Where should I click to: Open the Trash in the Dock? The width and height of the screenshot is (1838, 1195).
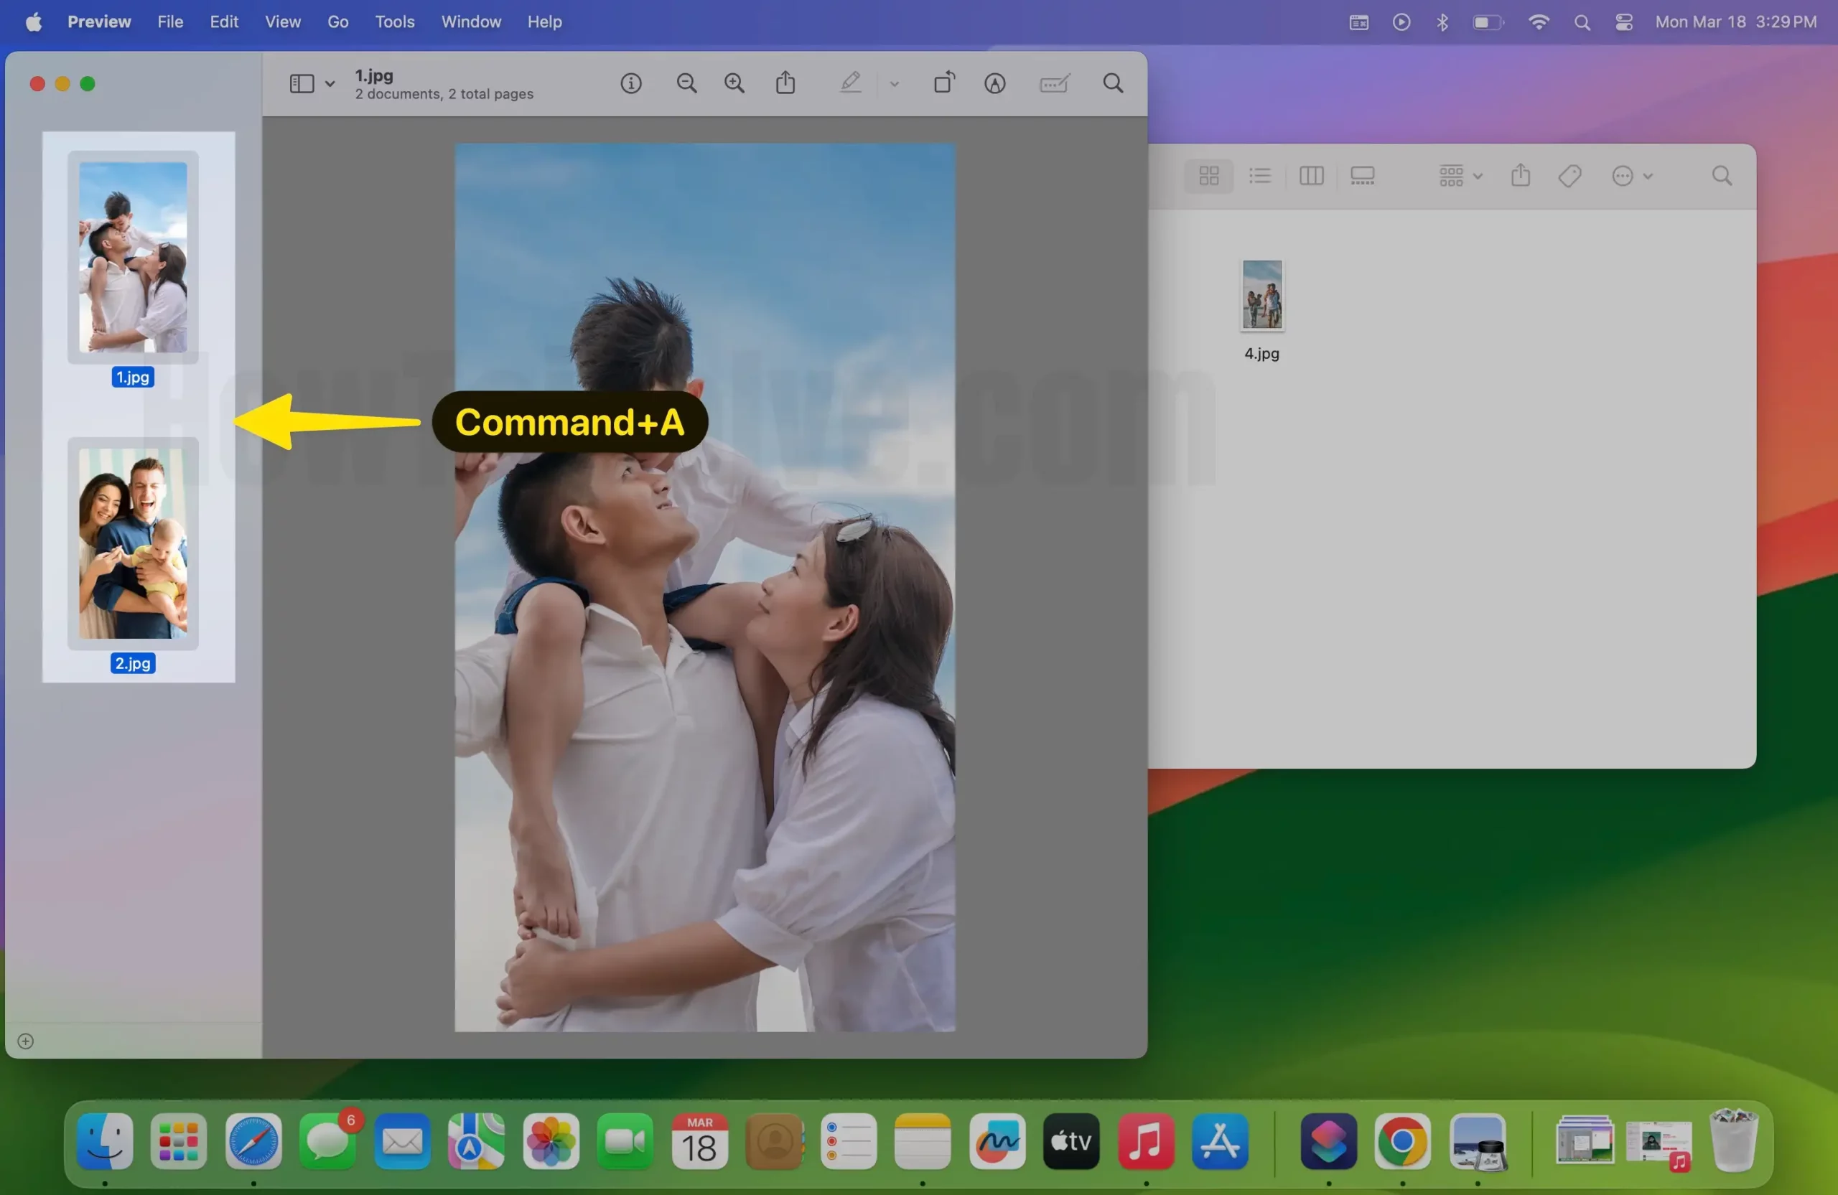point(1734,1142)
